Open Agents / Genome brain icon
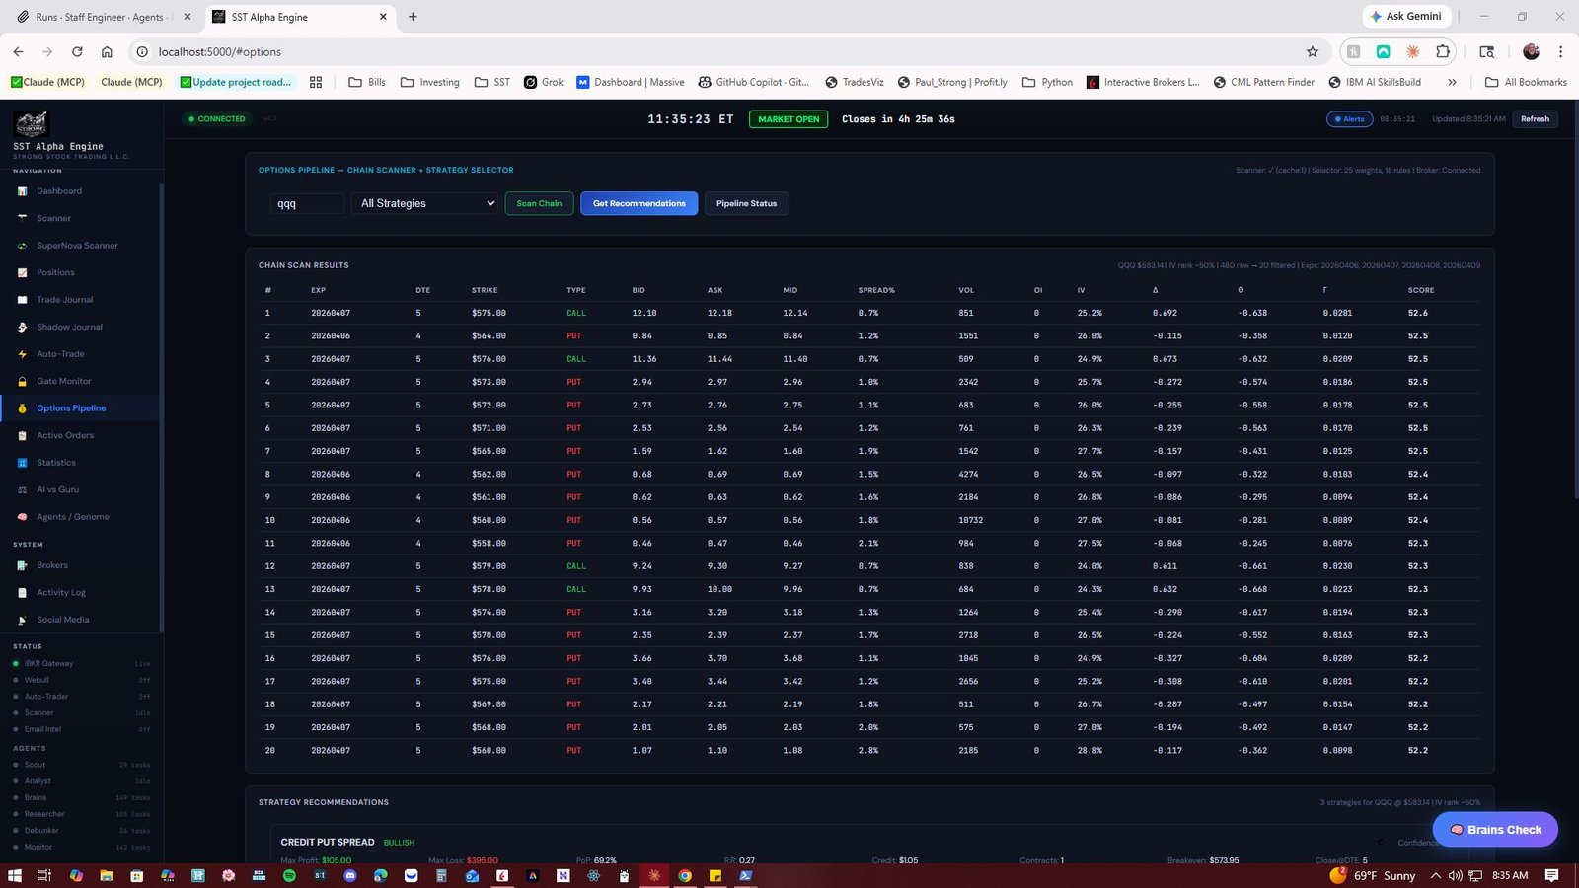 [x=22, y=517]
